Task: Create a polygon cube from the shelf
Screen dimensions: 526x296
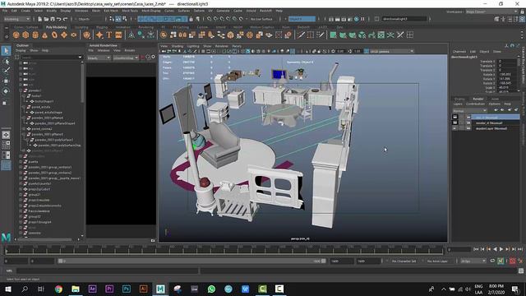Action: point(25,35)
